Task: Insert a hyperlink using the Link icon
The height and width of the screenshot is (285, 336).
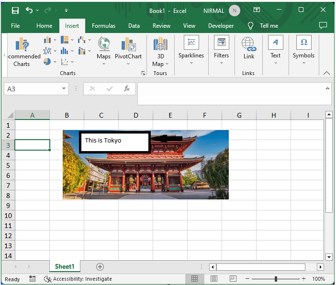Action: click(248, 44)
